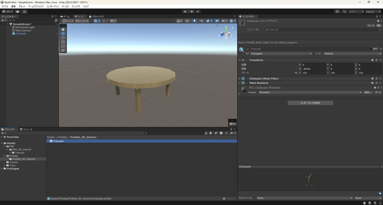Select the Scale tool
The height and width of the screenshot is (205, 383).
(x=63, y=42)
